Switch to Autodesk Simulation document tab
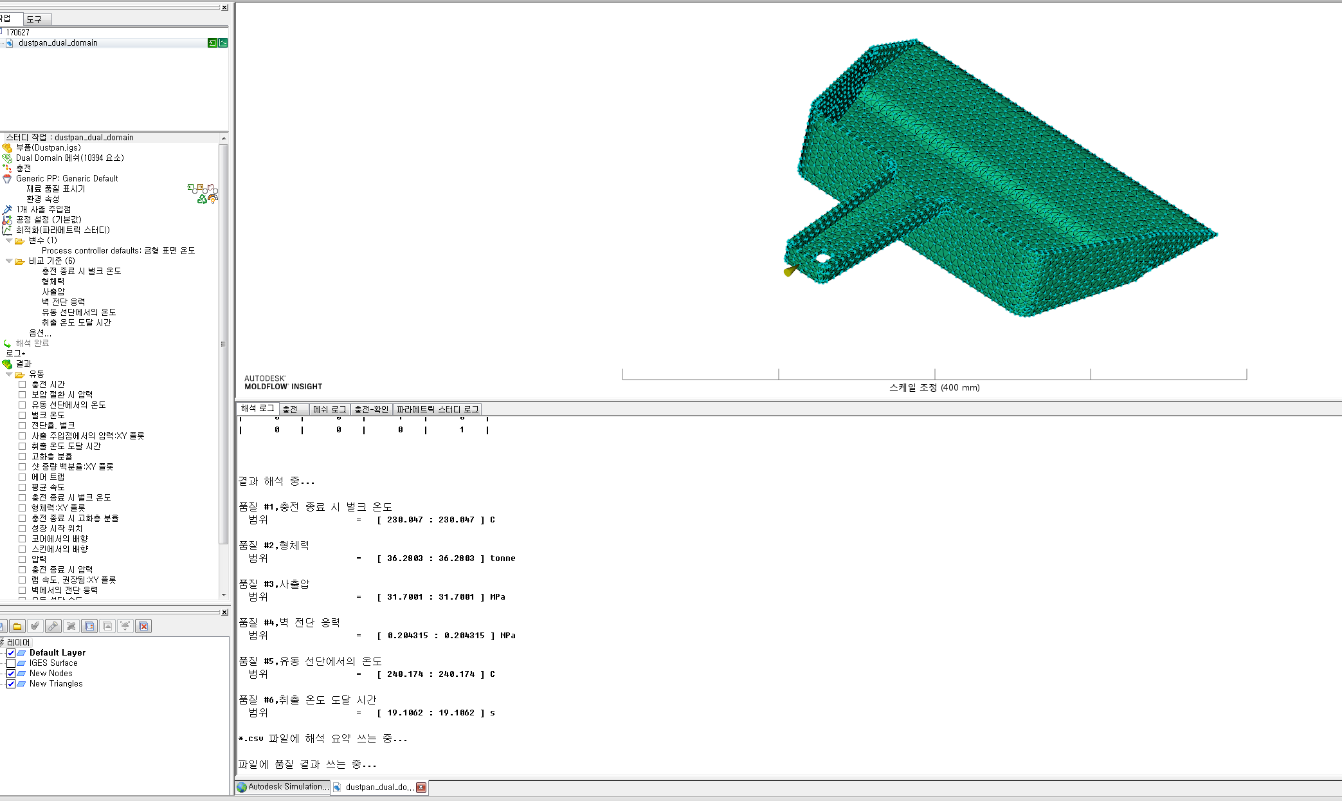This screenshot has width=1342, height=801. pos(283,787)
